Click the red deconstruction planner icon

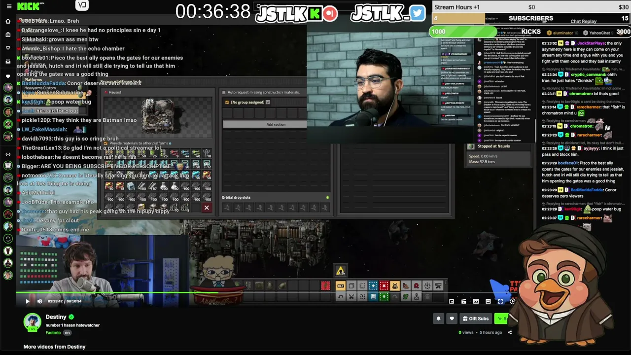384,286
